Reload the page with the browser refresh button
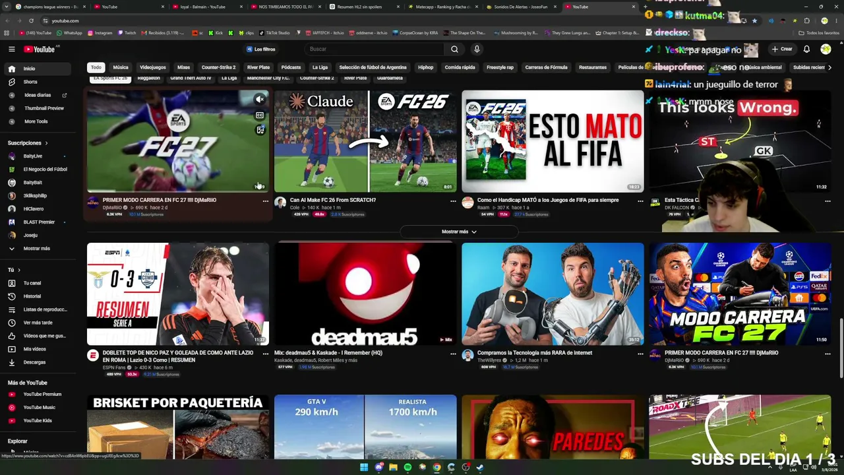The width and height of the screenshot is (844, 475). tap(30, 20)
